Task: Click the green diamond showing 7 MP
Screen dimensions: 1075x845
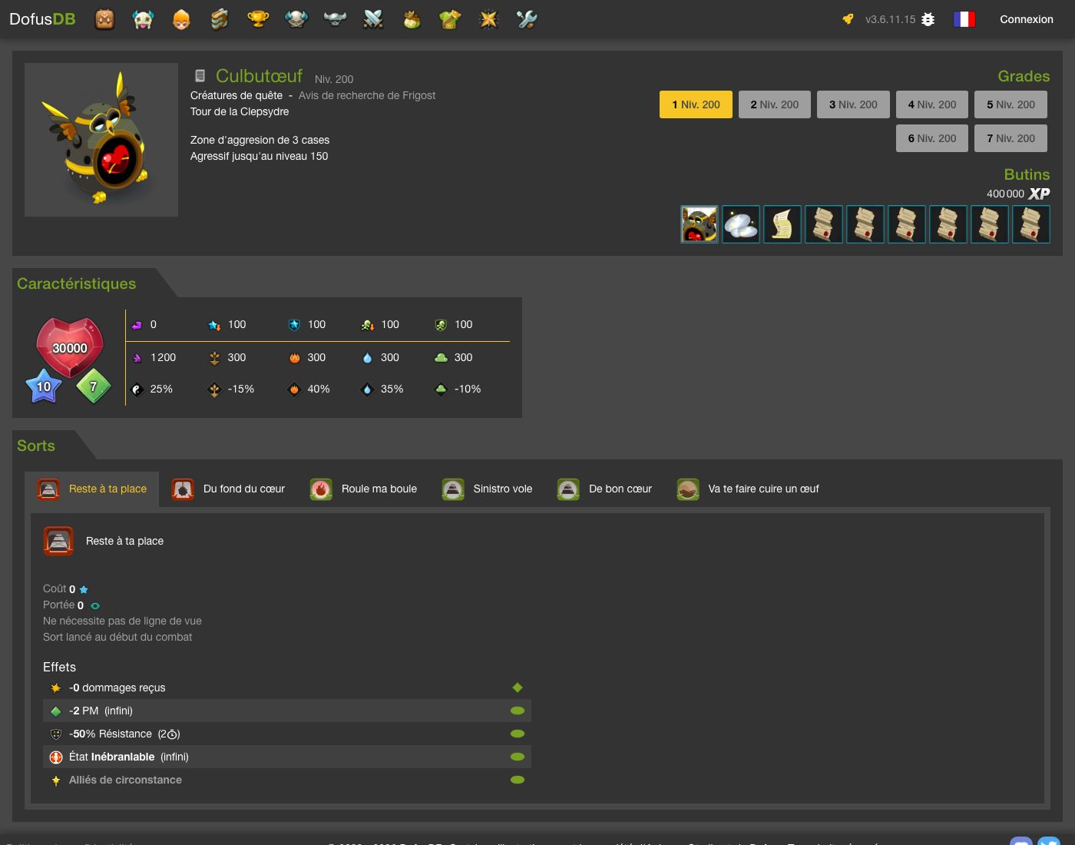Action: (94, 386)
